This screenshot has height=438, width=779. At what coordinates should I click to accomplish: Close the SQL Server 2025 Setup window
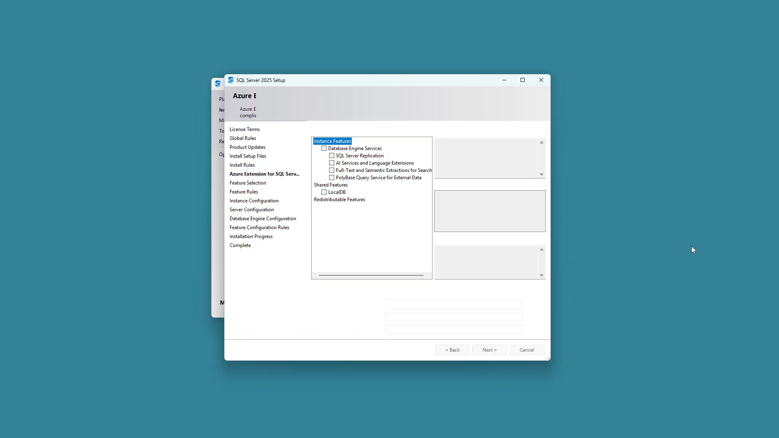pyautogui.click(x=541, y=80)
